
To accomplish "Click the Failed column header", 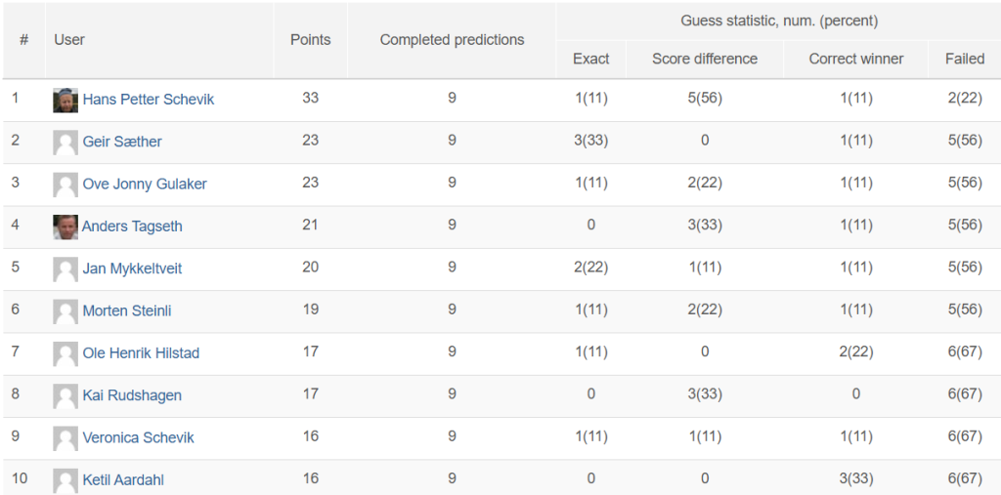I will point(965,59).
